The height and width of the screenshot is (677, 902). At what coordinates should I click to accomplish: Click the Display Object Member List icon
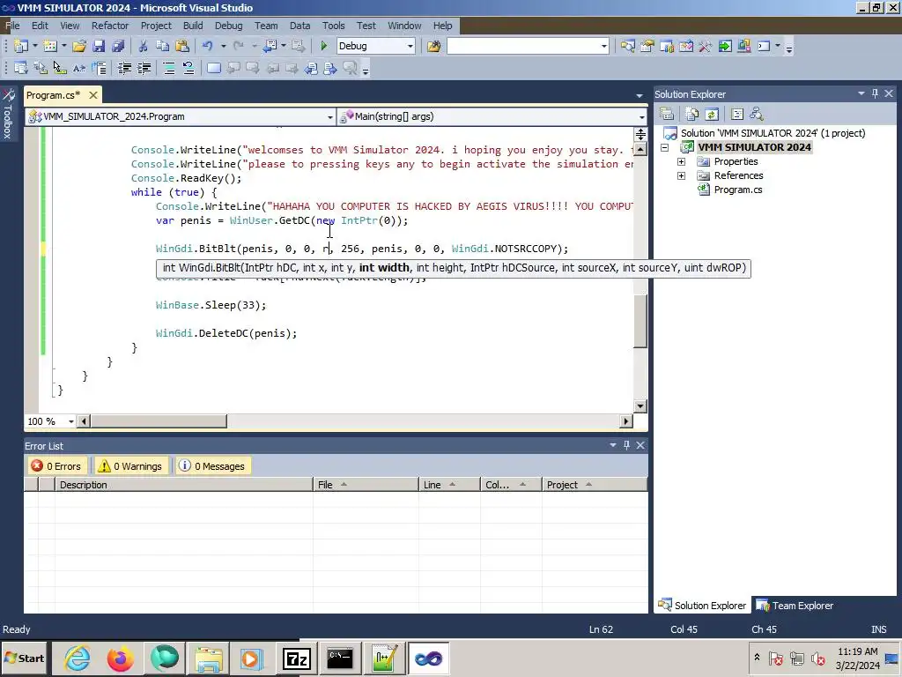[21, 69]
